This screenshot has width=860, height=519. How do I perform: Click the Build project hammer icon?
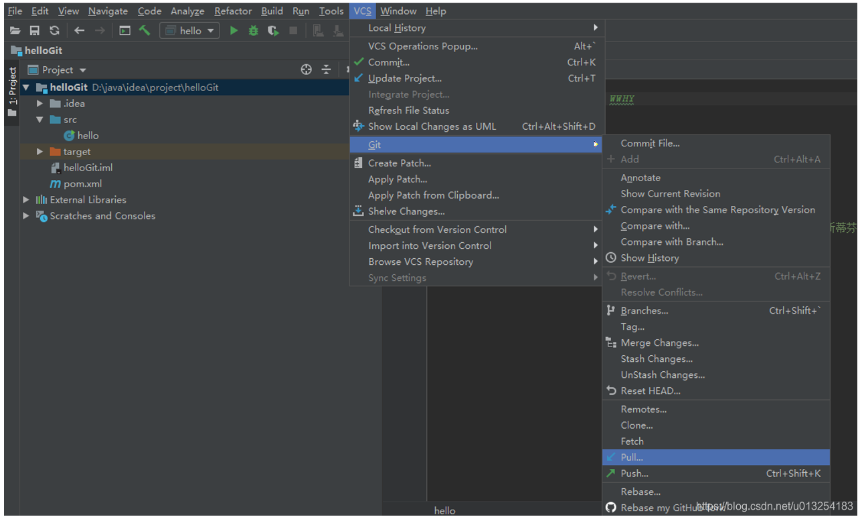click(145, 31)
